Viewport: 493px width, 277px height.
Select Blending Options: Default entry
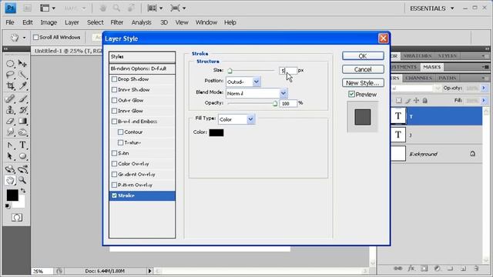[x=142, y=68]
